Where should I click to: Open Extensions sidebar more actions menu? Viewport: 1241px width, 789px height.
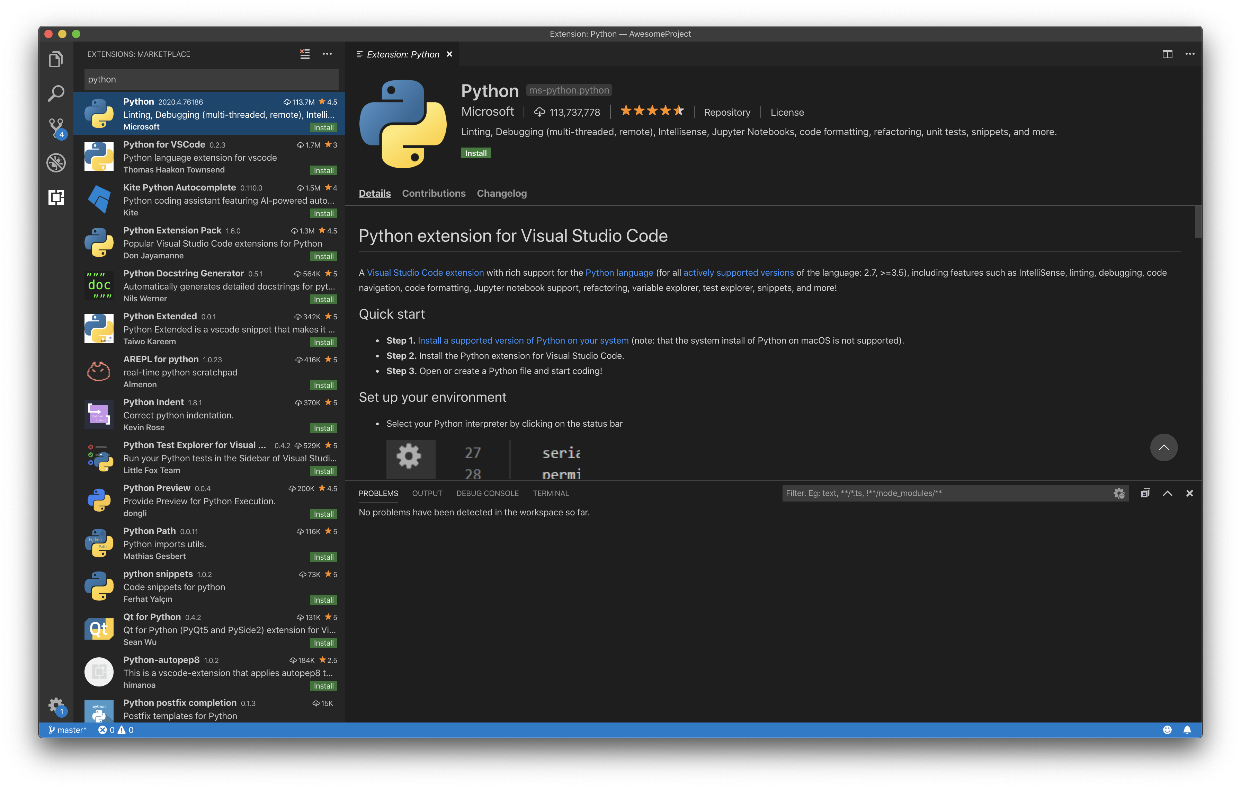coord(327,54)
